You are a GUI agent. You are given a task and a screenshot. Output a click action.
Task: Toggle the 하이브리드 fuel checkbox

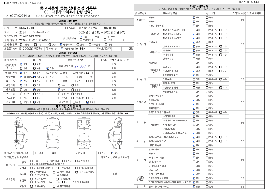tap(61, 44)
